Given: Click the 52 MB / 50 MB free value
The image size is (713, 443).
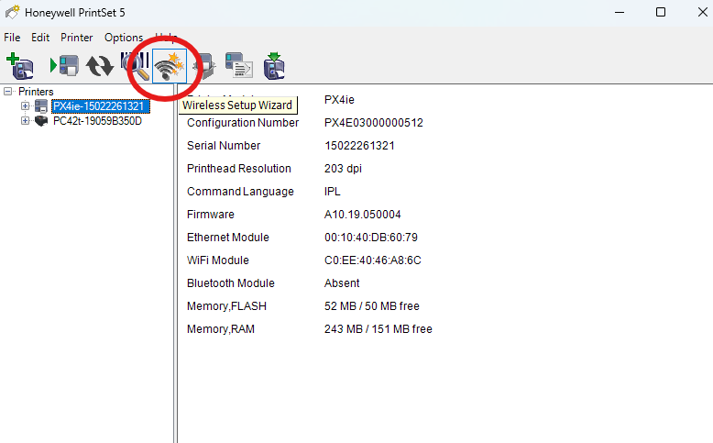Looking at the screenshot, I should pyautogui.click(x=372, y=306).
